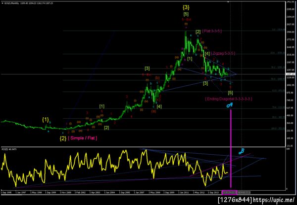Image resolution: width=297 pixels, height=205 pixels.
Task: Select the [5] label above Ending Diagonal text
Action: point(230,93)
